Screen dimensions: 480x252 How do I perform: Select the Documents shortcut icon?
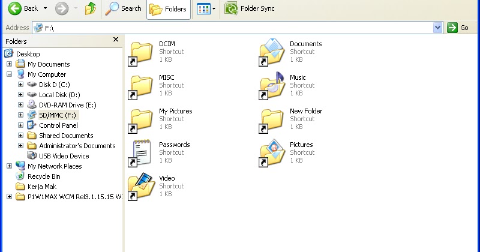(x=272, y=52)
